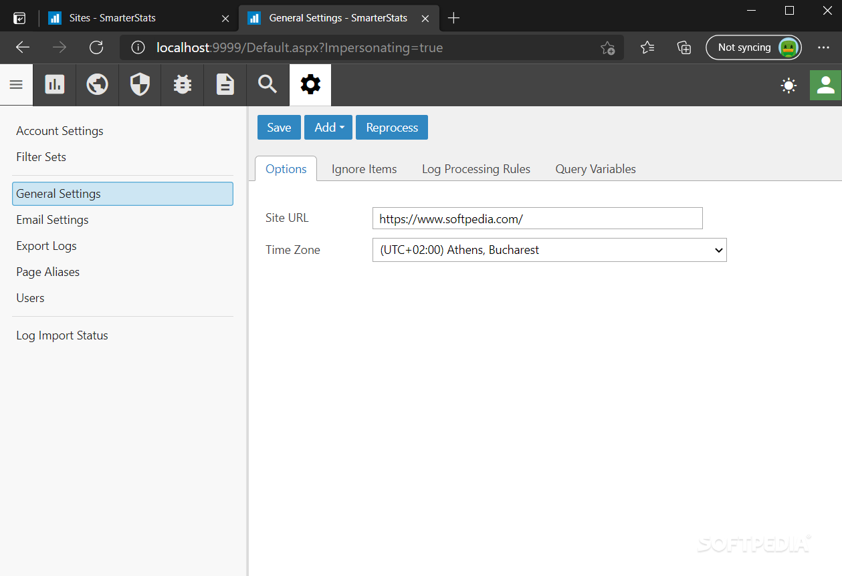Select the General Settings - SmarterStats browser tab
This screenshot has height=576, width=842.
(339, 18)
